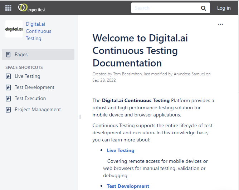The image size is (239, 190).
Task: Open the Project Management sidebar shortcut
Action: 38,110
